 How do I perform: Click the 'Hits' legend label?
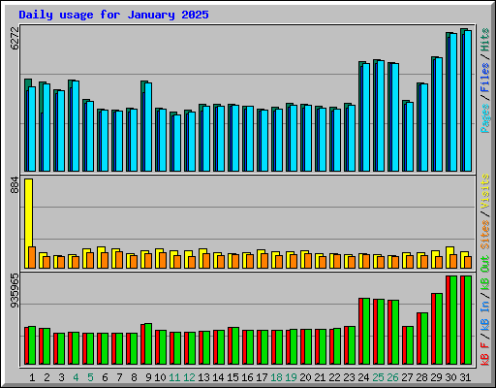[x=485, y=40]
